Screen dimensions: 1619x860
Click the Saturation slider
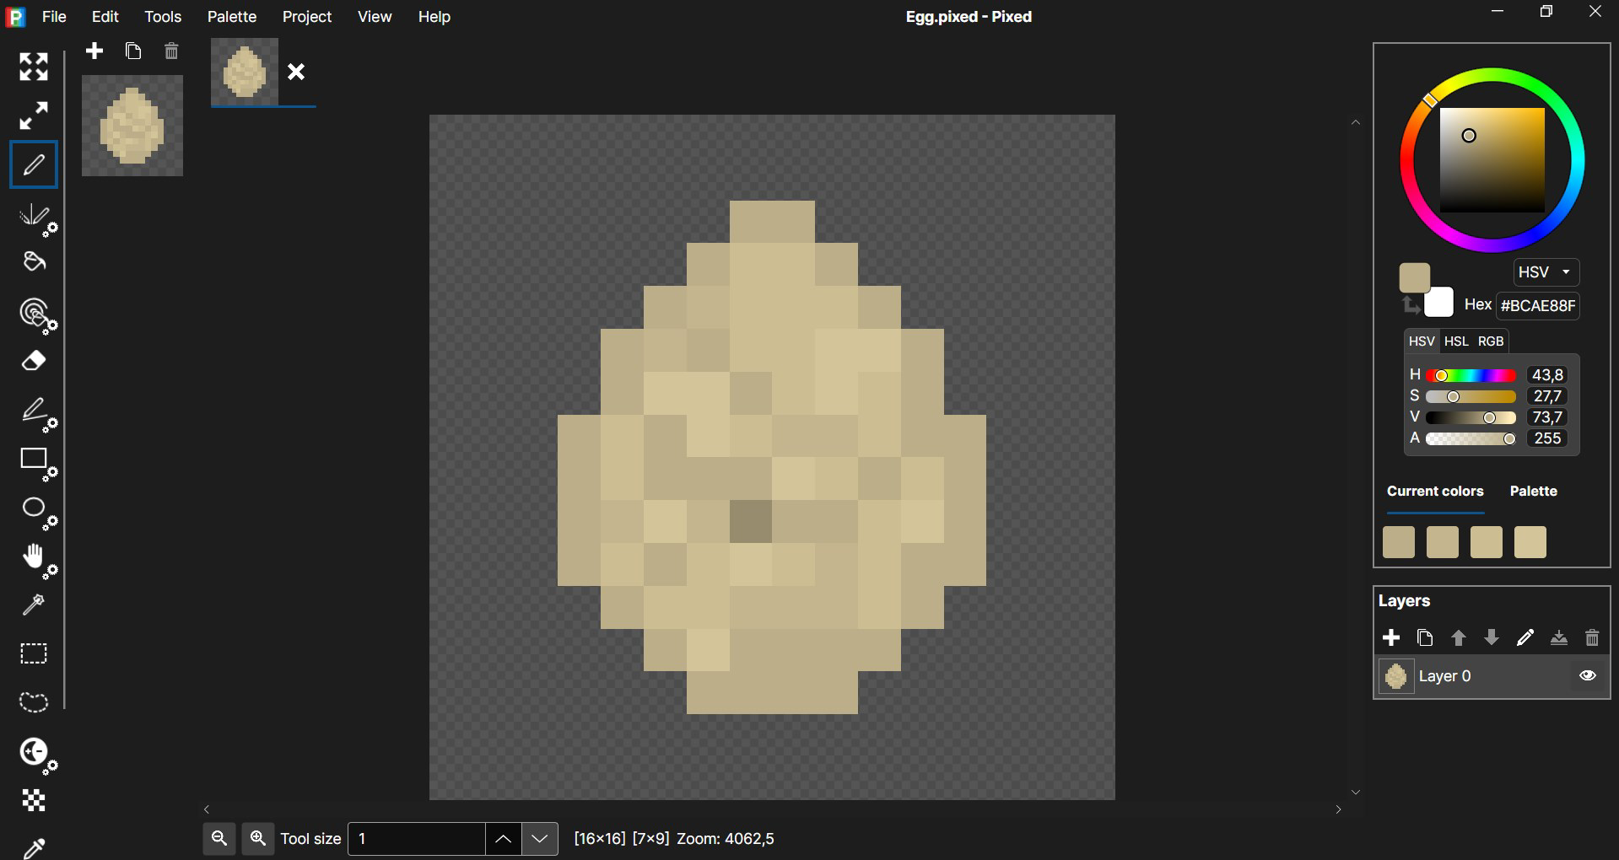point(1471,396)
